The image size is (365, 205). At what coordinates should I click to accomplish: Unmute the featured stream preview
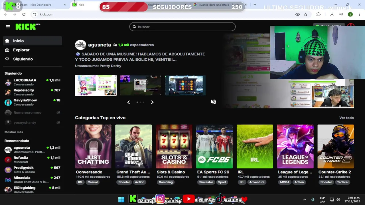[x=213, y=102]
